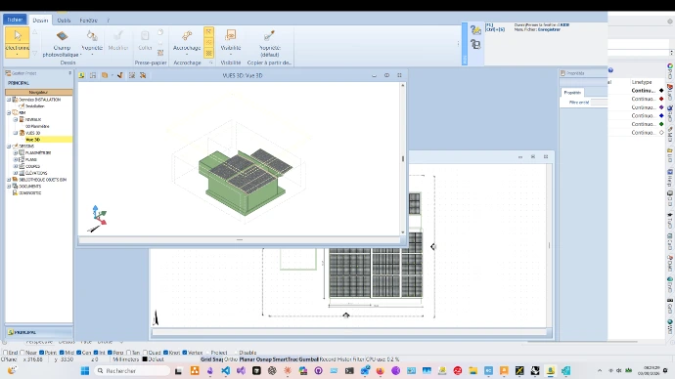Collapse the BIM tree node

(x=9, y=112)
